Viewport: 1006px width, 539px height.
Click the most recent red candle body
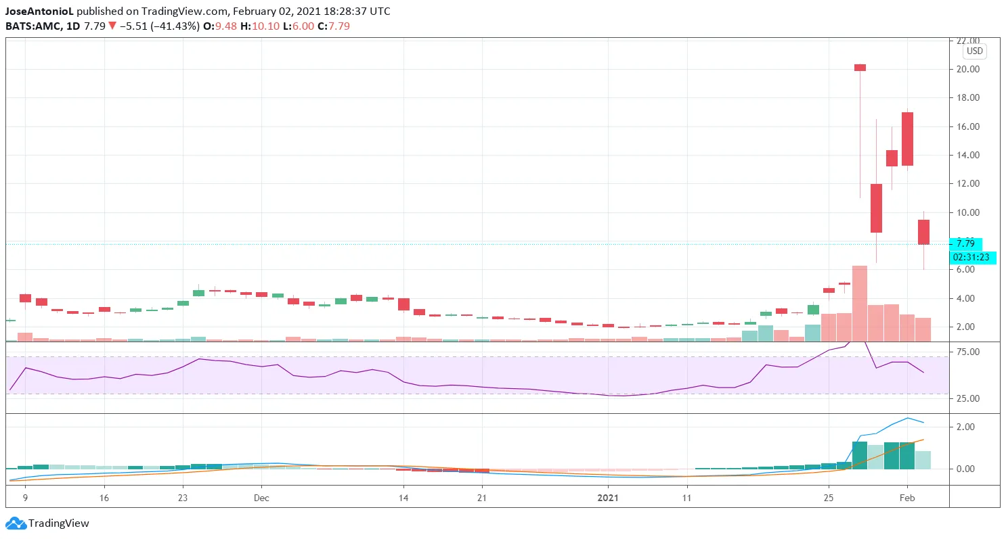click(x=923, y=232)
